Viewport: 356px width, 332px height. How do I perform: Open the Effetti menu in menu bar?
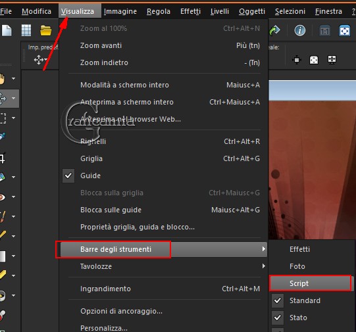tap(190, 11)
